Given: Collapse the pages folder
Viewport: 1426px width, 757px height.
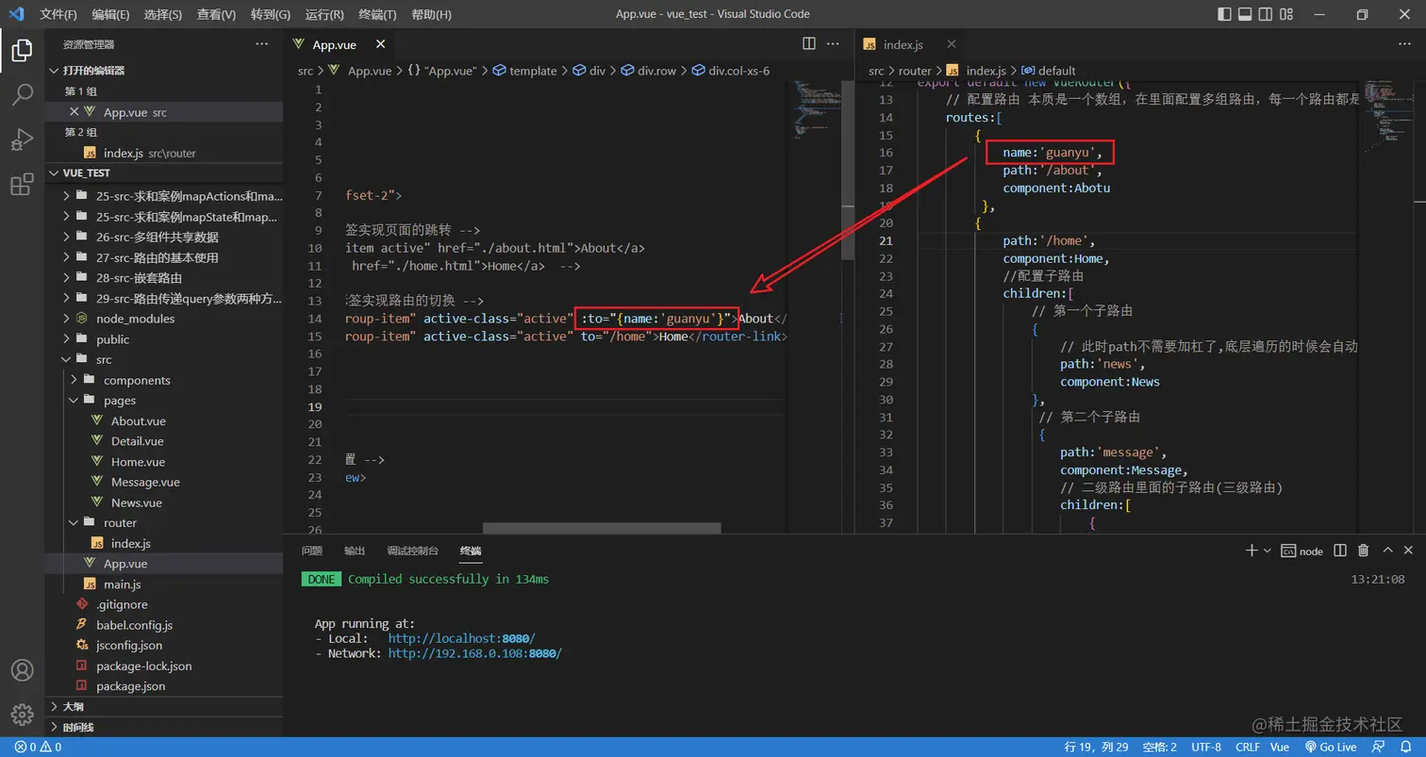Looking at the screenshot, I should click(163, 401).
